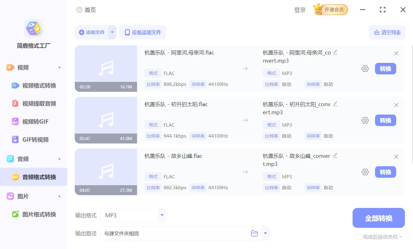Open the 输出格式 MP3 dropdown
This screenshot has height=249, width=413.
click(x=162, y=215)
